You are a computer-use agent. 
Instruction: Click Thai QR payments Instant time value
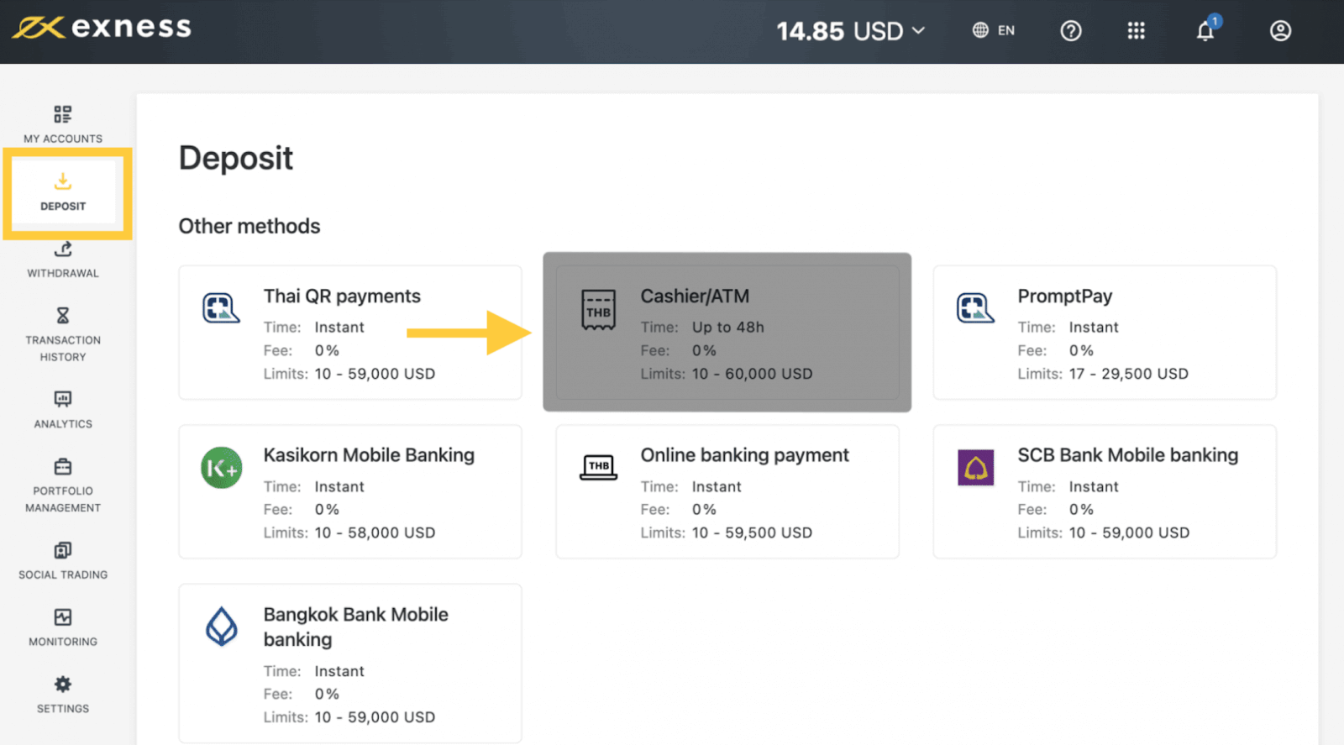click(x=339, y=327)
